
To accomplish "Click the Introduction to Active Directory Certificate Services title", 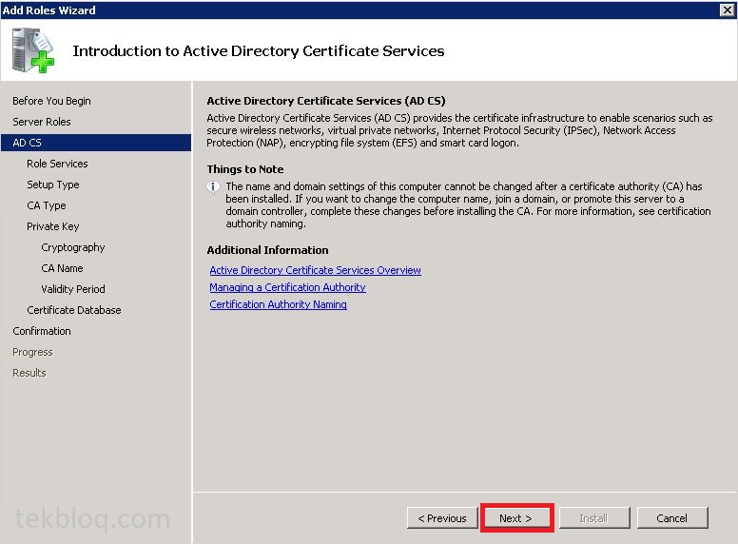I will [259, 50].
